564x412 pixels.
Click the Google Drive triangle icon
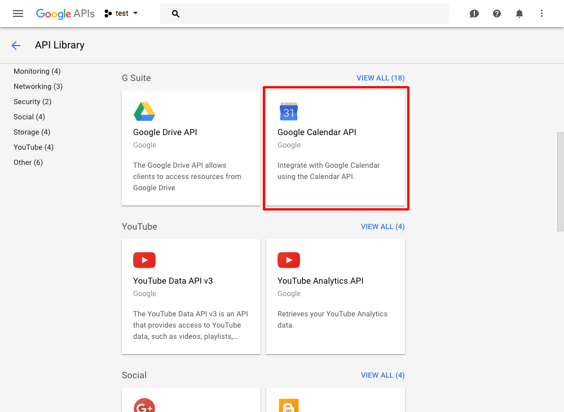[x=144, y=111]
